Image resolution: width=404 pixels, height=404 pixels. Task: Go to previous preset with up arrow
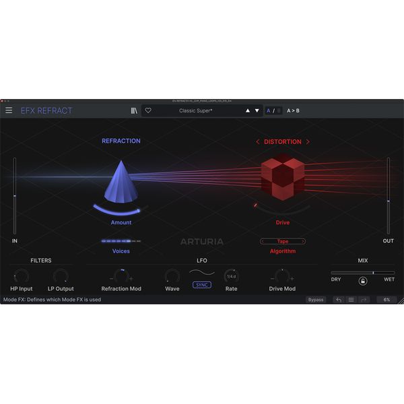click(248, 110)
